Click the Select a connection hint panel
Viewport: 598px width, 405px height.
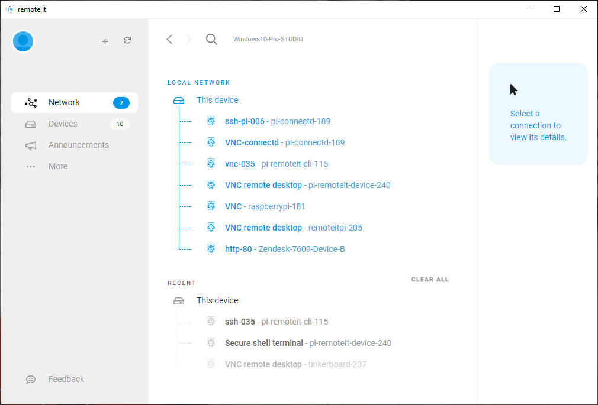538,114
